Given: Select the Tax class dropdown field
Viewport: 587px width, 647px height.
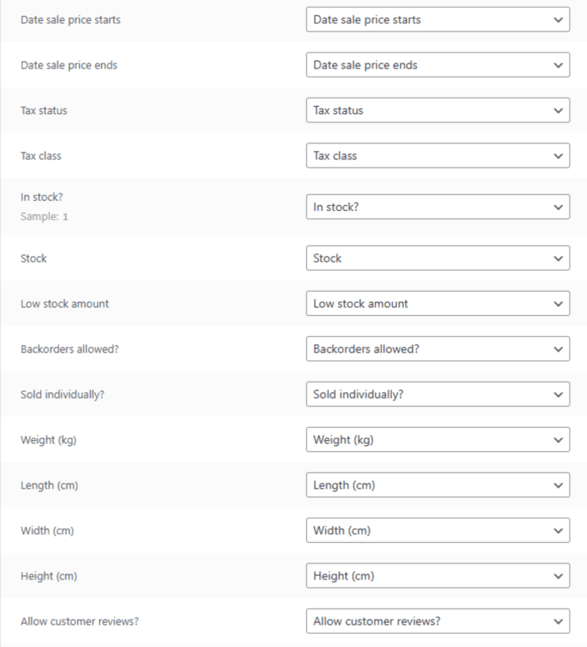Looking at the screenshot, I should click(x=437, y=156).
